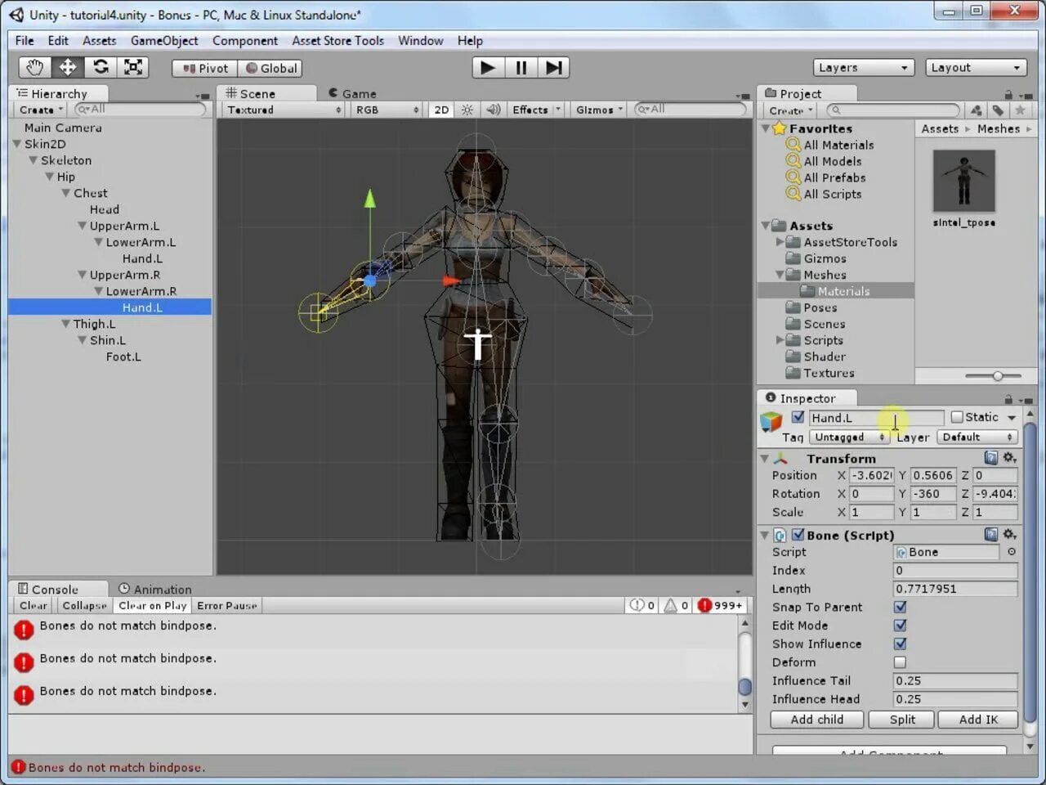Click the error icon in the Console toolbar
This screenshot has height=785, width=1046.
(706, 605)
